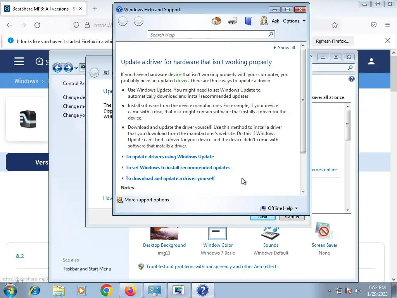Viewport: 397px width, 298px height.
Task: Bookmark page with star icon
Action: (x=335, y=25)
